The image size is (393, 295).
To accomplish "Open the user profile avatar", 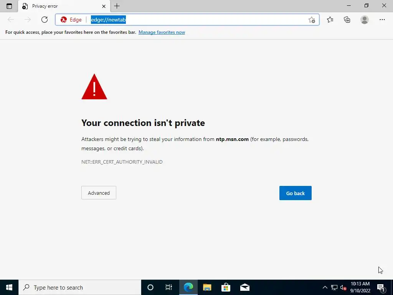I will pyautogui.click(x=365, y=20).
